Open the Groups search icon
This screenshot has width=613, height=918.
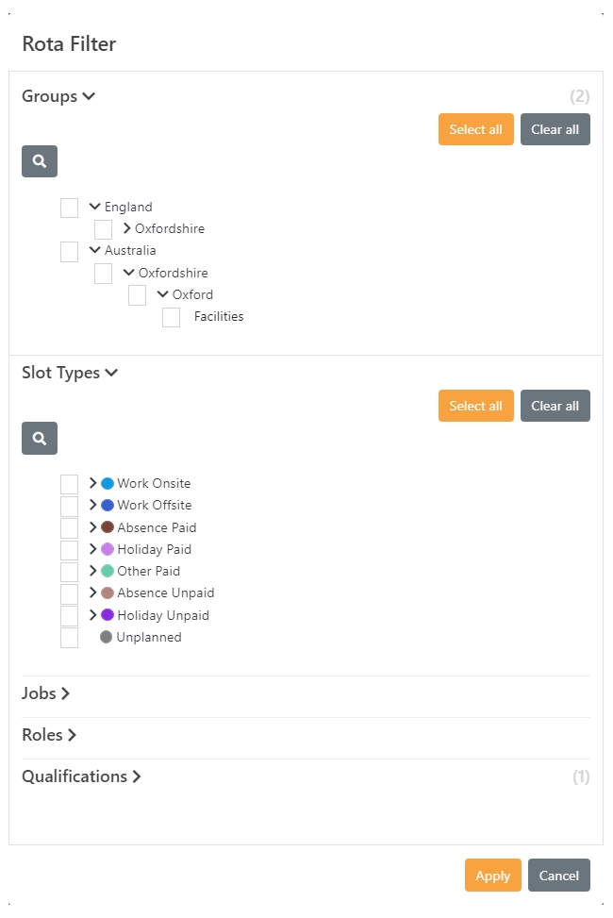[40, 161]
